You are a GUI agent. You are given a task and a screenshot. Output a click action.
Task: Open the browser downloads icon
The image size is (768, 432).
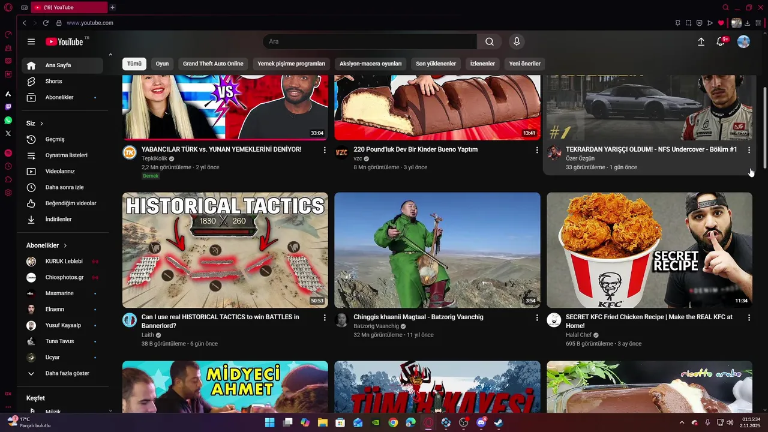coord(748,23)
